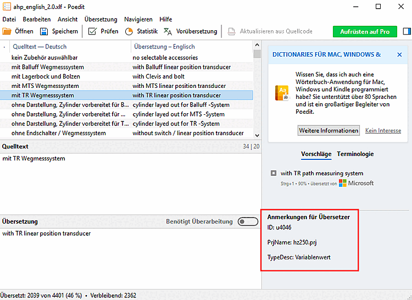Select row 'mit Balluff Wegmesssystem'
Screen dimensions: 412x300
pos(126,67)
